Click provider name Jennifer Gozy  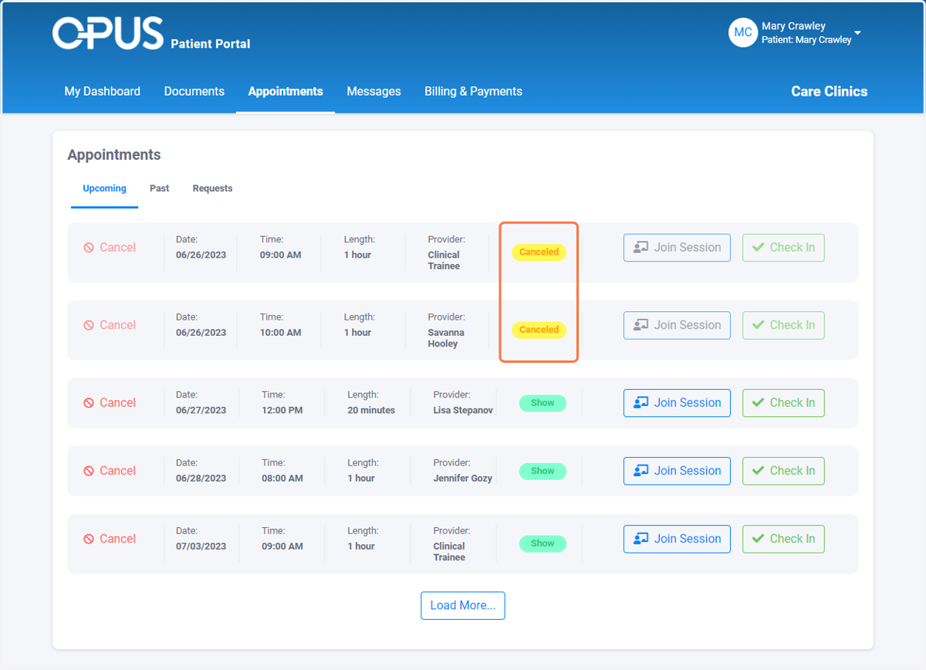tap(463, 479)
